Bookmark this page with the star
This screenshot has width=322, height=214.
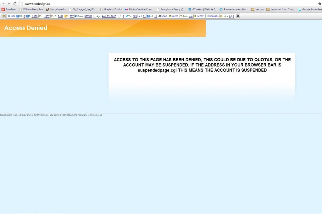319,3
